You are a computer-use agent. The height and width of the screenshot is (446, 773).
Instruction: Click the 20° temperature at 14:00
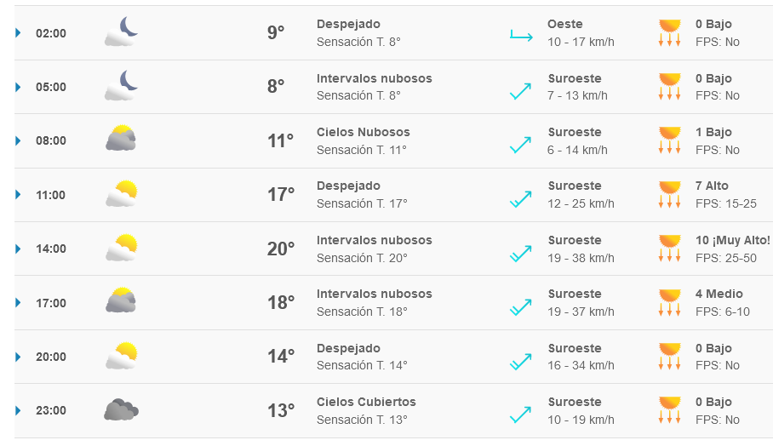(281, 249)
